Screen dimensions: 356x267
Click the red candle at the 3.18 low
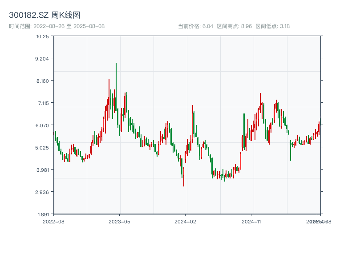coord(184,177)
